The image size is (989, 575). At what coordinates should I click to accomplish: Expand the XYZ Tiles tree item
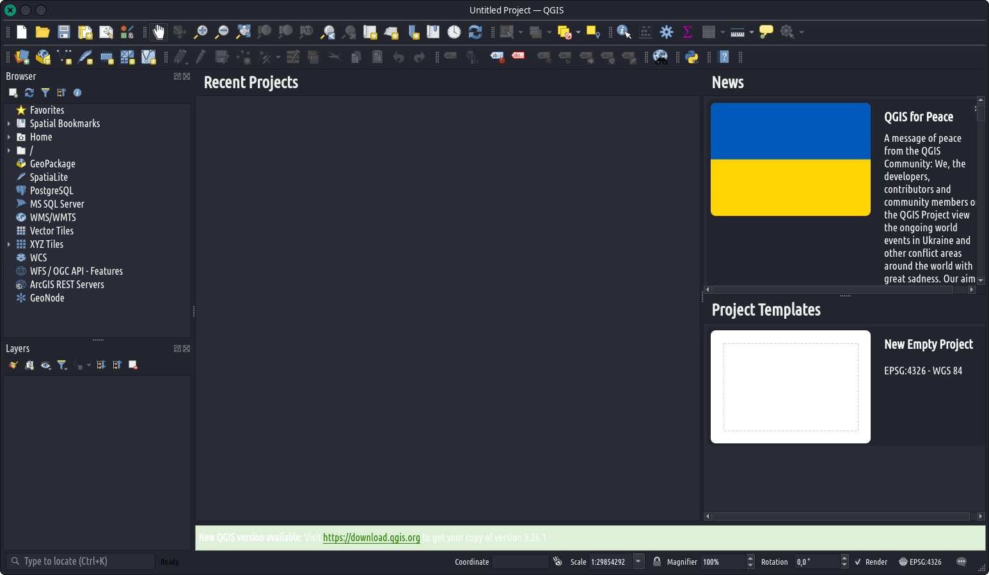pyautogui.click(x=9, y=244)
